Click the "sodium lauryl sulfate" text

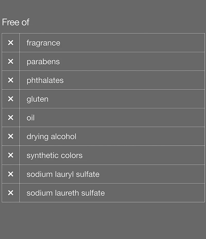63,174
